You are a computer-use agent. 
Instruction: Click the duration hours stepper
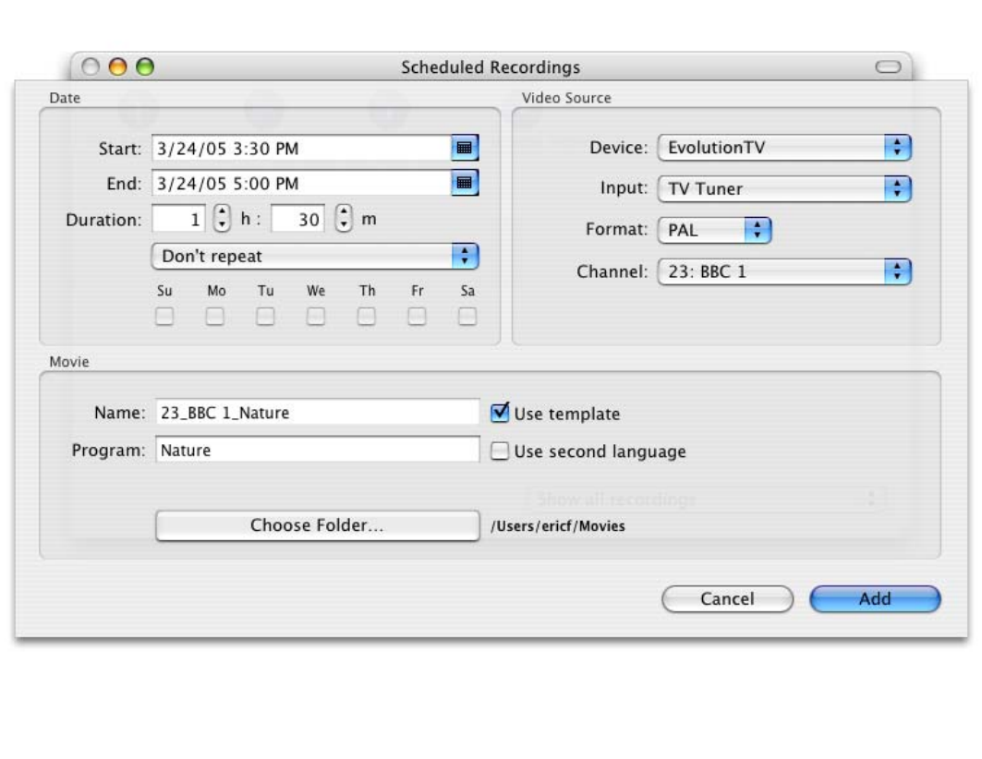pos(222,220)
